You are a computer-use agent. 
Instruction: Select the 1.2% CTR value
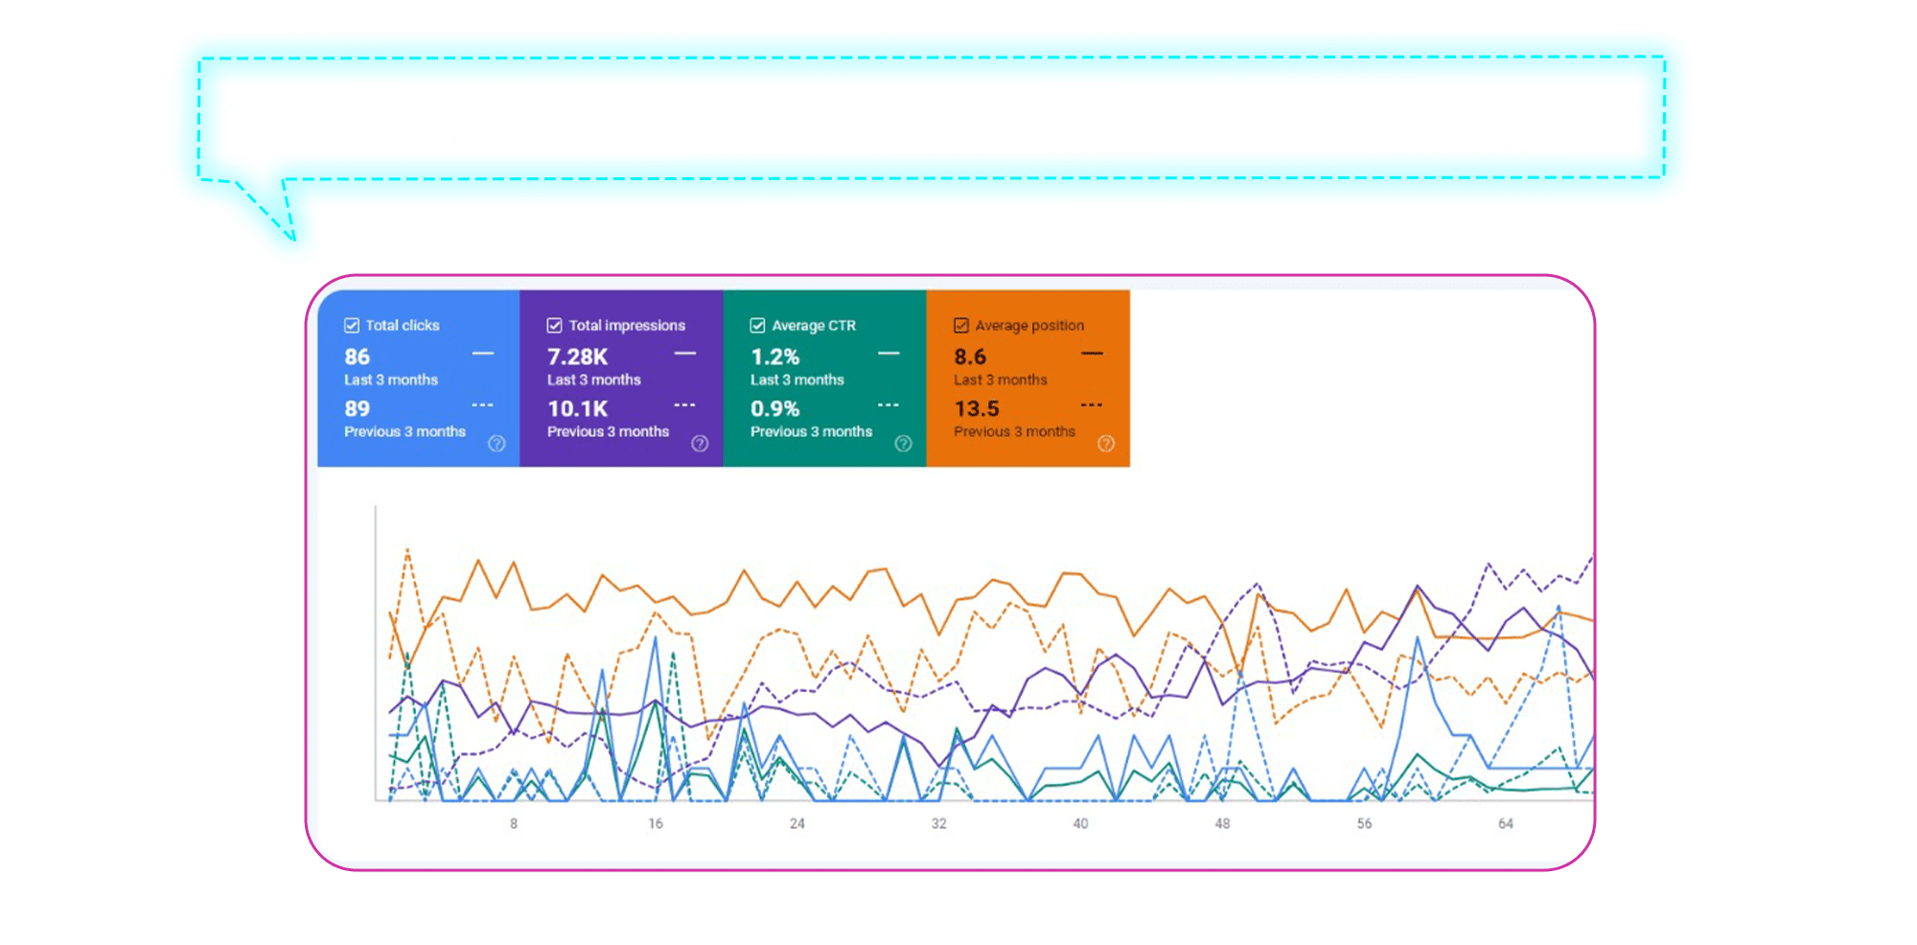tap(775, 357)
